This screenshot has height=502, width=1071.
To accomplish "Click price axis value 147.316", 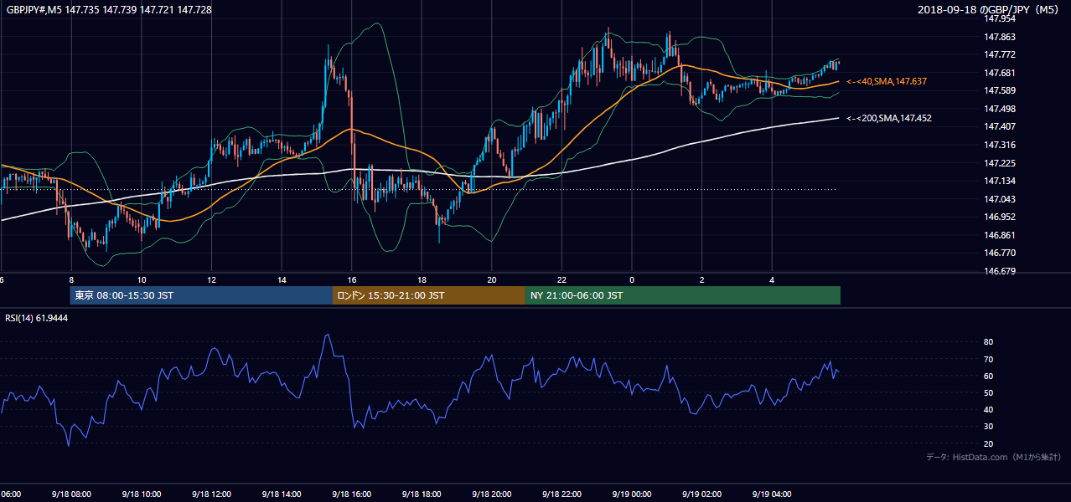I will [1000, 145].
